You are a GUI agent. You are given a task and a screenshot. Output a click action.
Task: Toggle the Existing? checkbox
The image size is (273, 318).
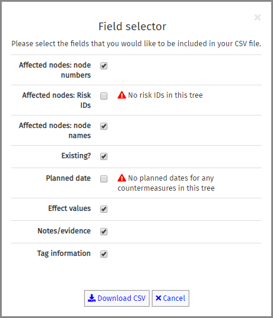pyautogui.click(x=104, y=156)
